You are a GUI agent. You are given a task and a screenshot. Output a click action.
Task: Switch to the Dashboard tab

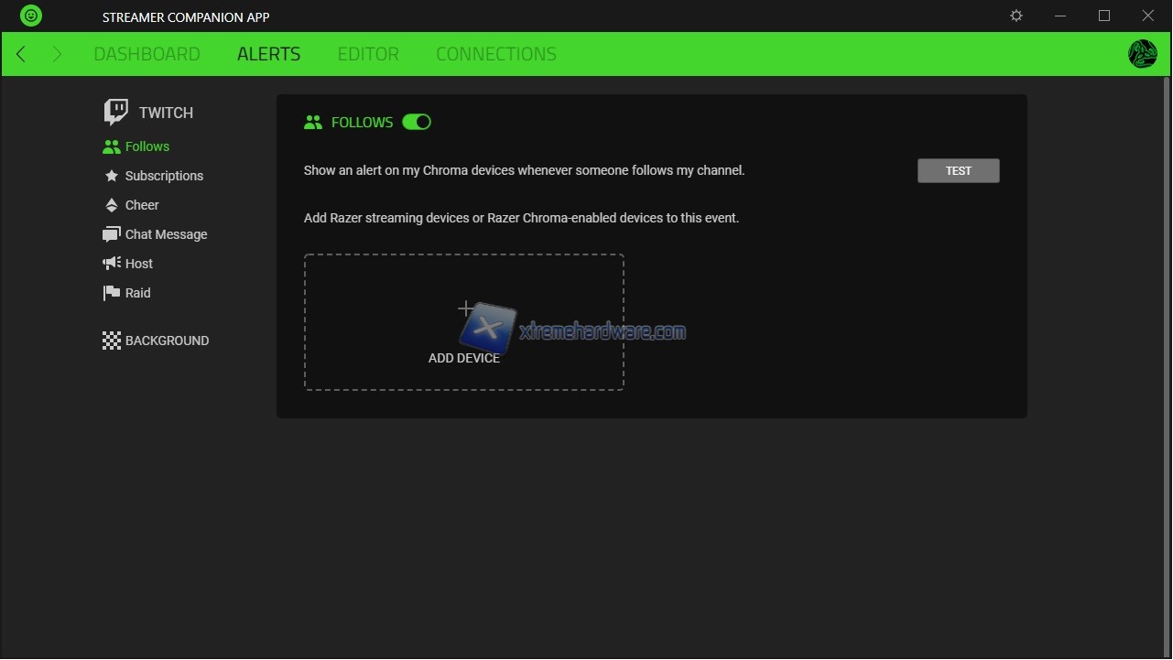(x=147, y=54)
